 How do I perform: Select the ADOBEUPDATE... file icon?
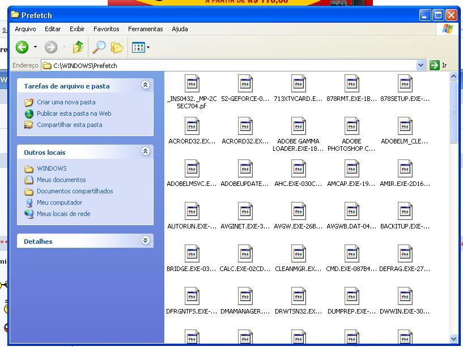pyautogui.click(x=245, y=168)
